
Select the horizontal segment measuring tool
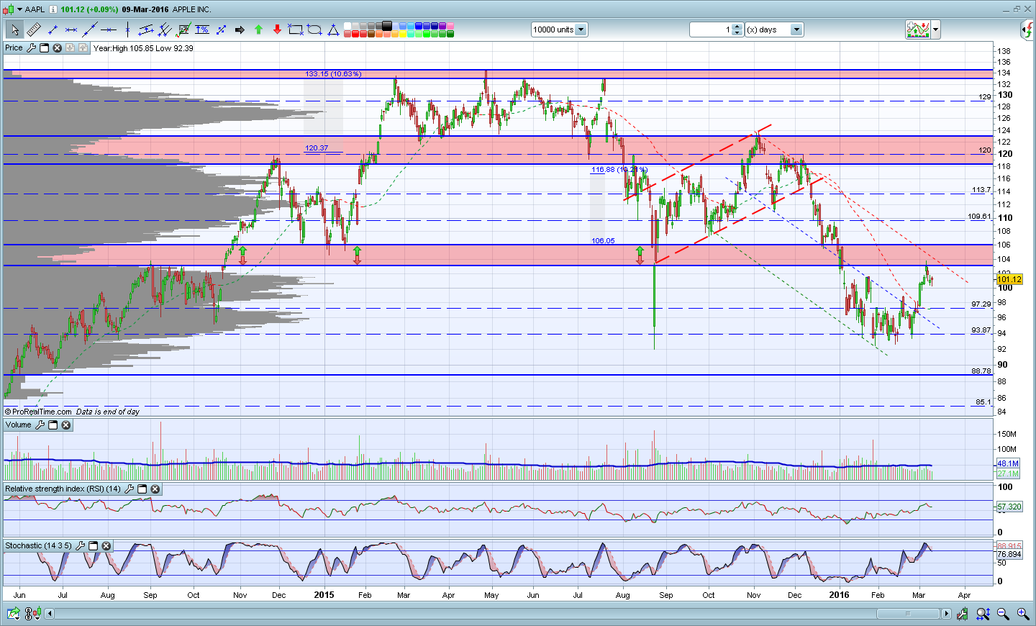(71, 30)
